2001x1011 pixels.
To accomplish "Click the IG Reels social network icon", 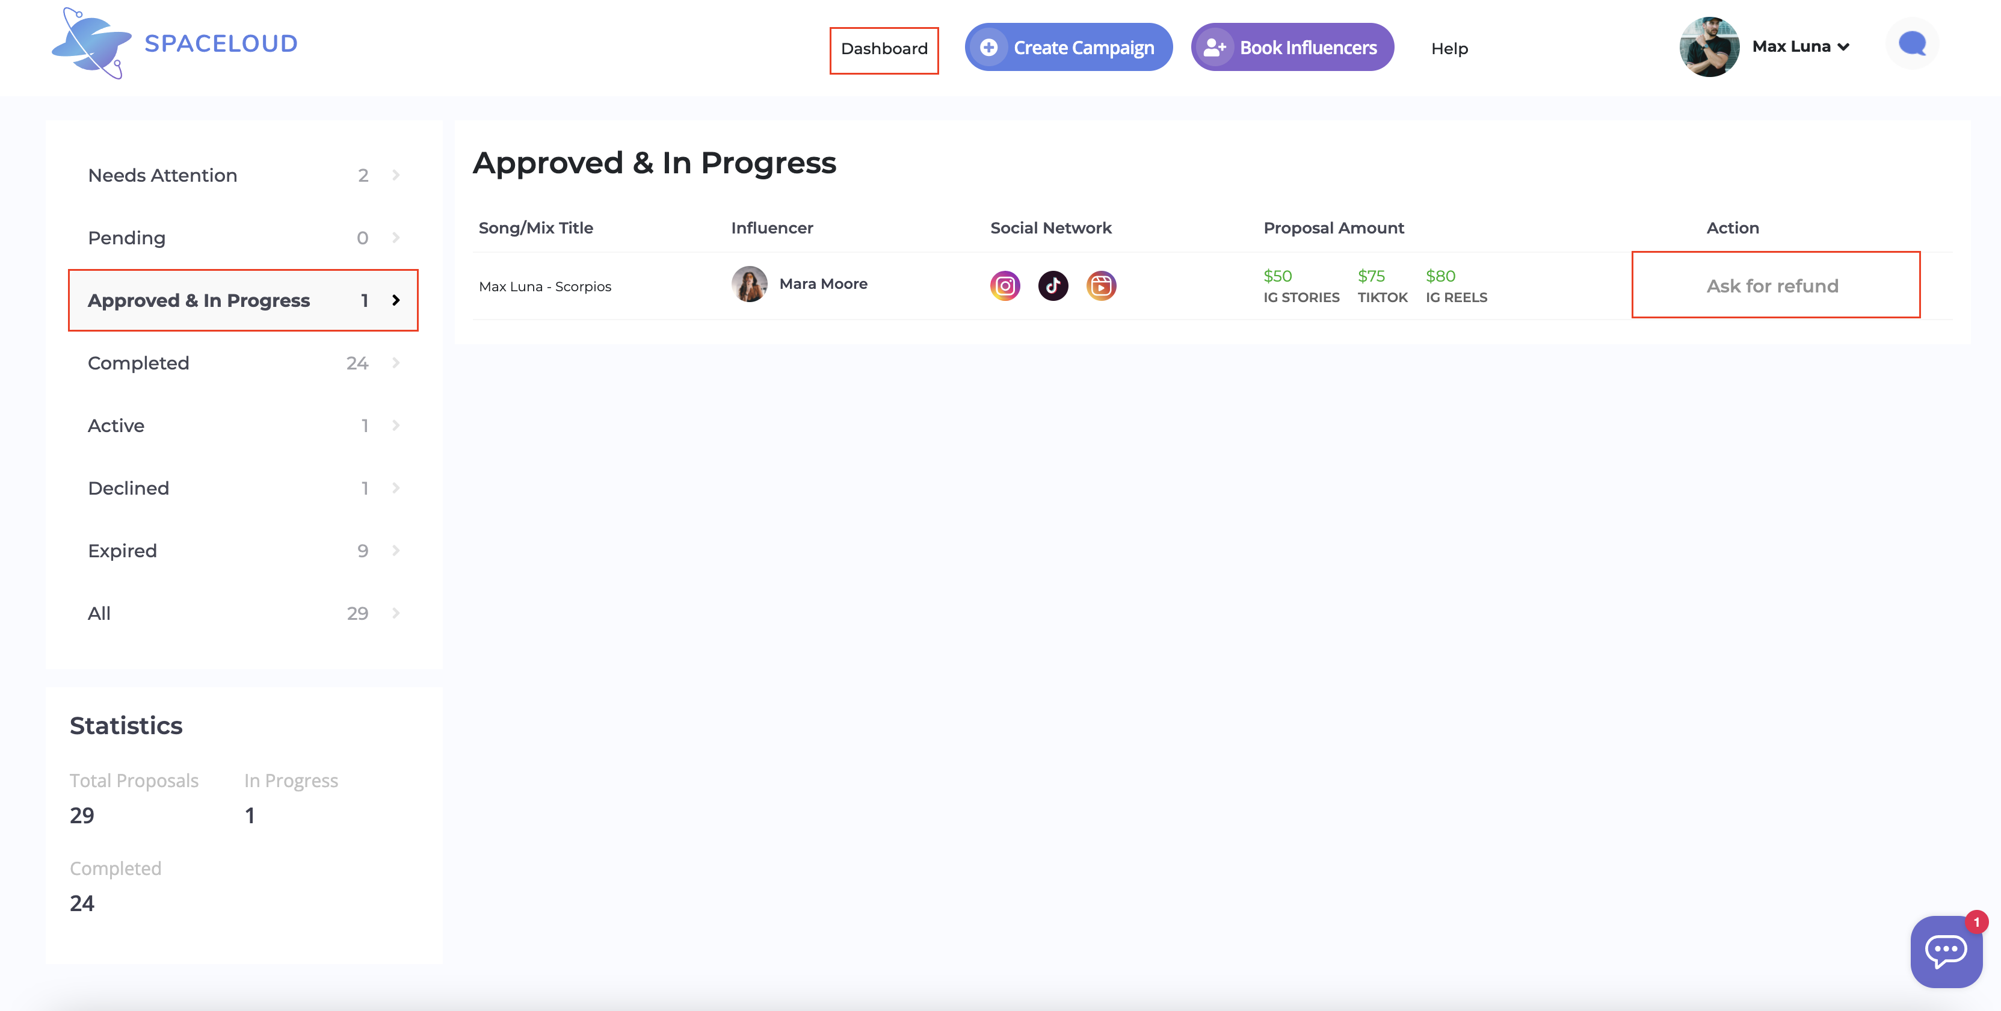I will (x=1101, y=286).
